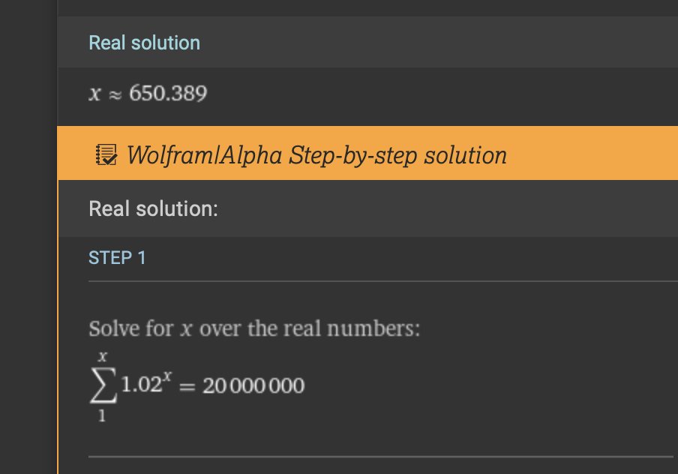
Task: Click the divider line below the equation
Action: [x=380, y=456]
